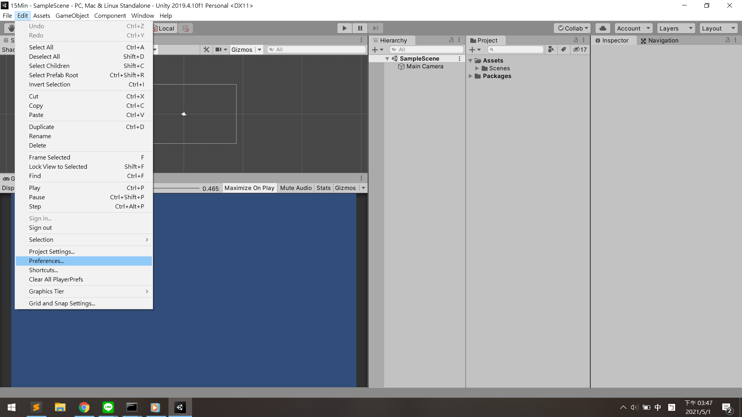Toggle Maximize On Play option
Screen dimensions: 742x417
tap(249, 188)
